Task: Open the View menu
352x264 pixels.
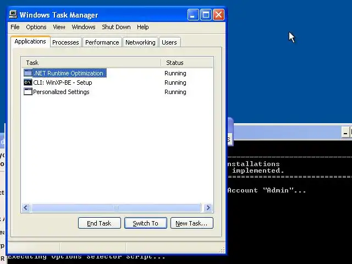Action: coord(59,27)
